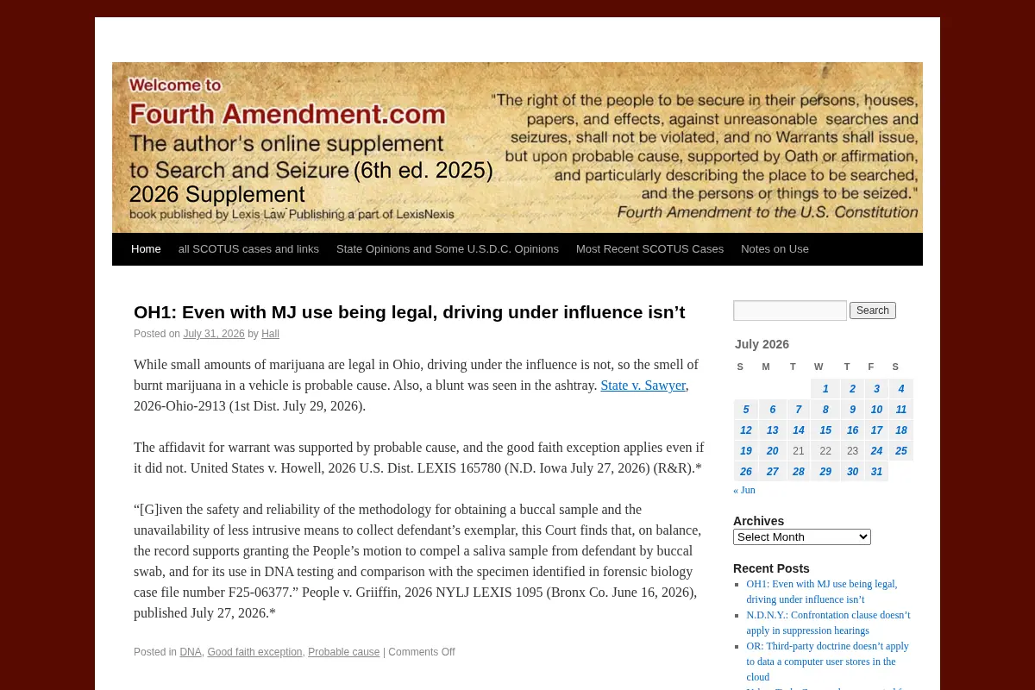
Task: Open calendar posts for July 28
Action: (799, 472)
